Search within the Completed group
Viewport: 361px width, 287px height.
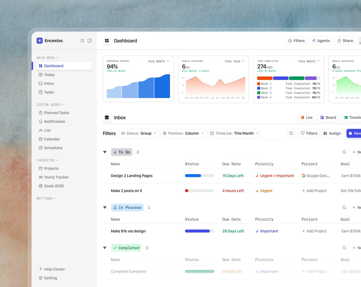344,248
